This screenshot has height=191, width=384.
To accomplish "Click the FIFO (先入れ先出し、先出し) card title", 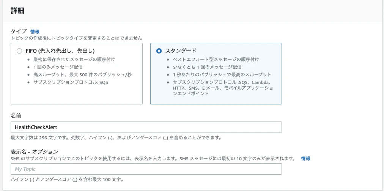I will [x=60, y=51].
